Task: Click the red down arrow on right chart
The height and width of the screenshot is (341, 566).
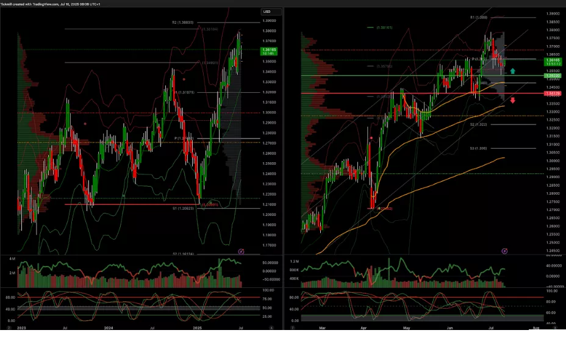Action: 513,100
